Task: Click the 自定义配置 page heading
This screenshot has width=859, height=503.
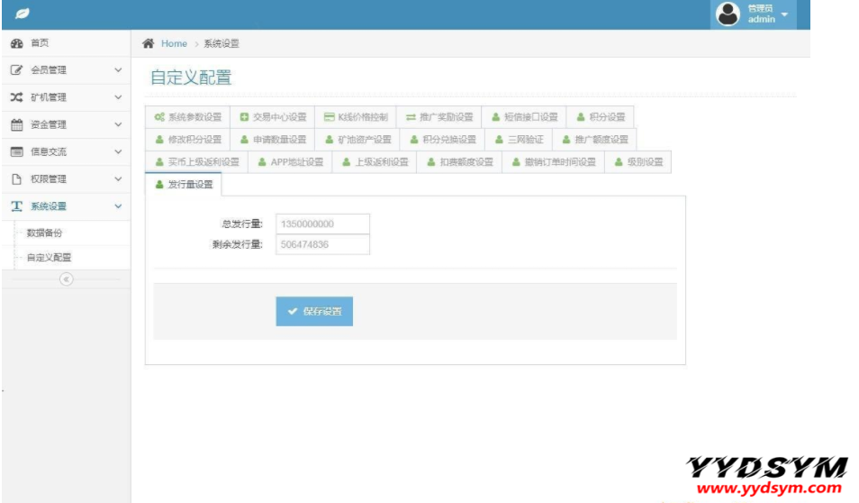Action: [x=191, y=78]
